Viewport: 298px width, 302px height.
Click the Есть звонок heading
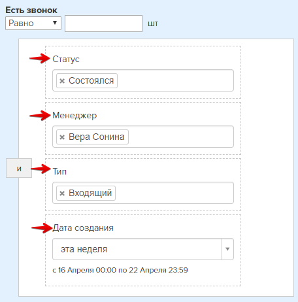[x=31, y=10]
